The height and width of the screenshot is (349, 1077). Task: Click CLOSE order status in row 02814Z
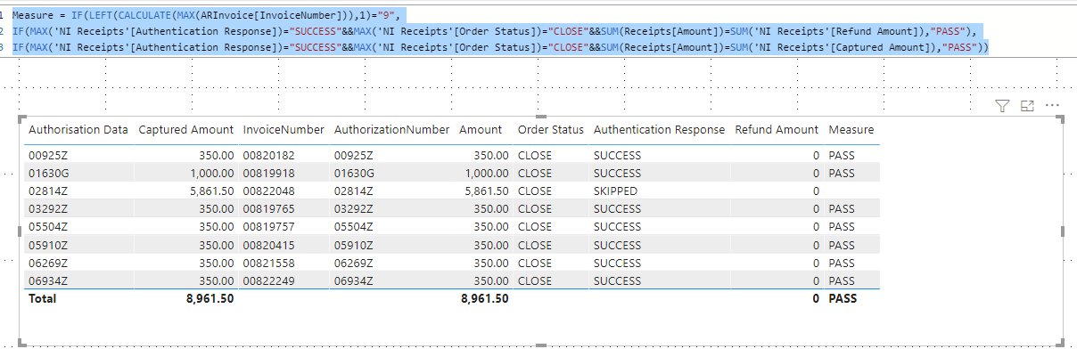click(535, 191)
